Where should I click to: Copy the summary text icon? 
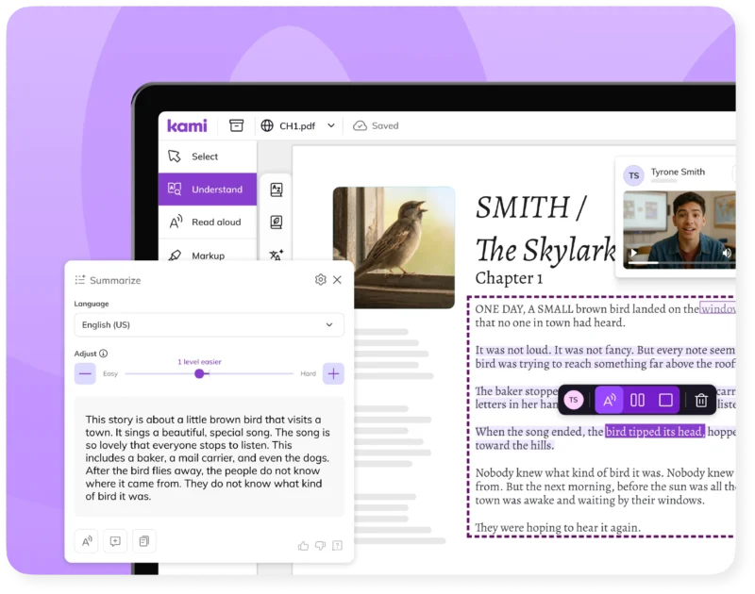point(144,541)
